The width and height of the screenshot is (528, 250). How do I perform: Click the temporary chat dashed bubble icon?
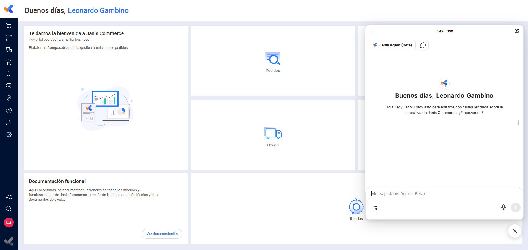click(423, 45)
